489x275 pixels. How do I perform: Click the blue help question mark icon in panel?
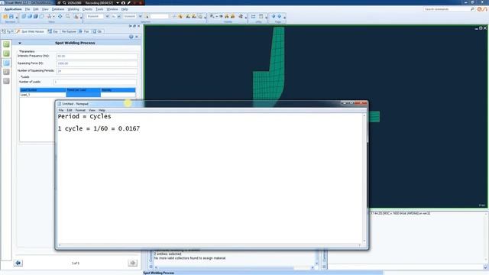point(131,37)
